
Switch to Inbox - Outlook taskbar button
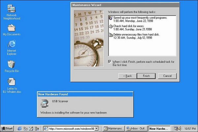pyautogui.click(x=137, y=129)
